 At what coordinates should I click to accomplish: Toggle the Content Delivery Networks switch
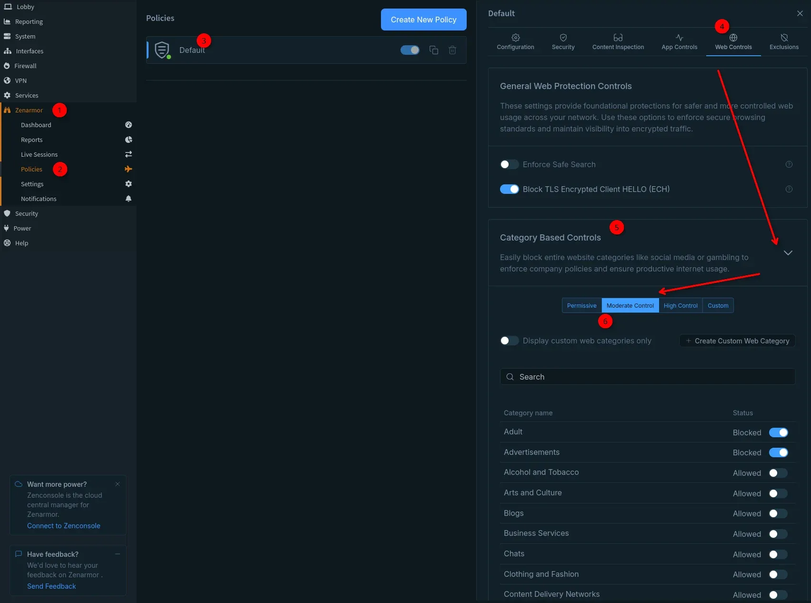pos(778,595)
